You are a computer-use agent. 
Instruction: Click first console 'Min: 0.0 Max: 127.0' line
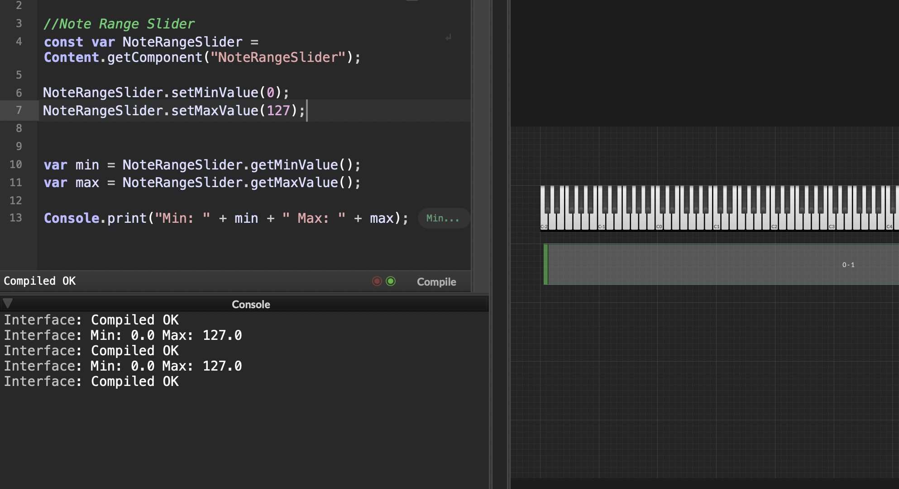coord(123,335)
